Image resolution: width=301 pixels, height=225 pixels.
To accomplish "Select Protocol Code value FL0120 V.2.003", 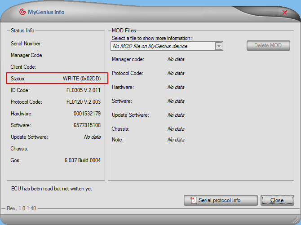I will [x=84, y=102].
